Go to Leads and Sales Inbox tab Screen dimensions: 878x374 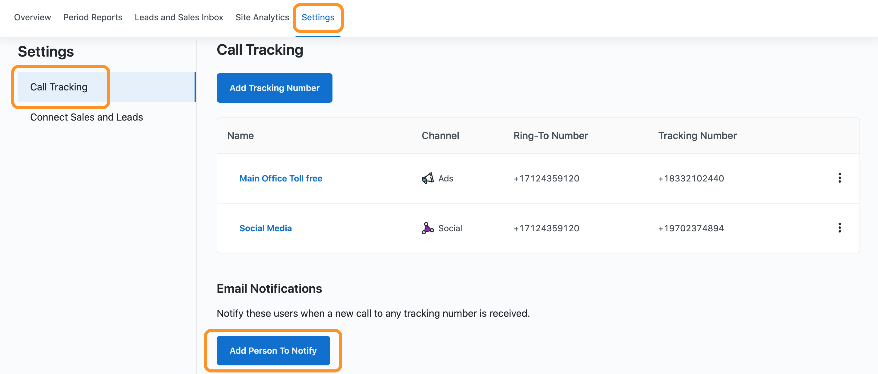click(x=179, y=17)
